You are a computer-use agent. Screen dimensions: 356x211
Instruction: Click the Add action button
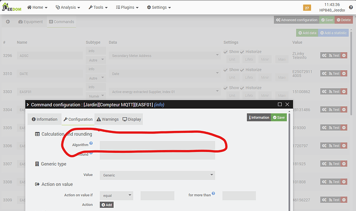pos(107,205)
